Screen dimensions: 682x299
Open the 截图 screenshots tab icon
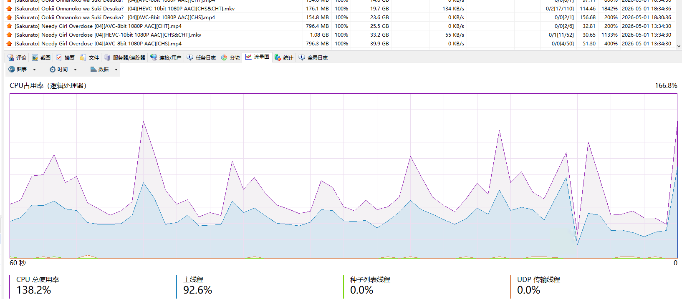point(35,57)
